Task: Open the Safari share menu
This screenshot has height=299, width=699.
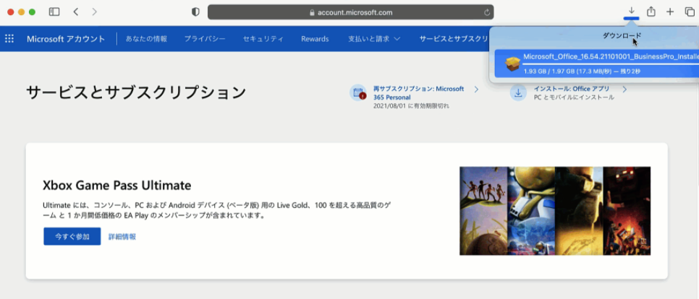Action: [651, 12]
